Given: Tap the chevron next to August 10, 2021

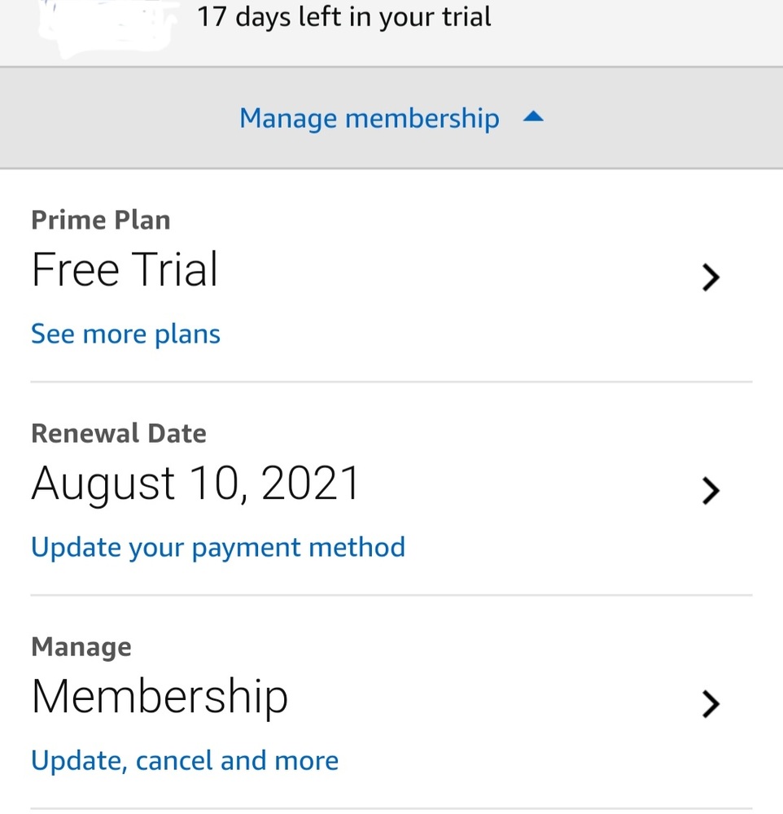Looking at the screenshot, I should click(x=711, y=491).
